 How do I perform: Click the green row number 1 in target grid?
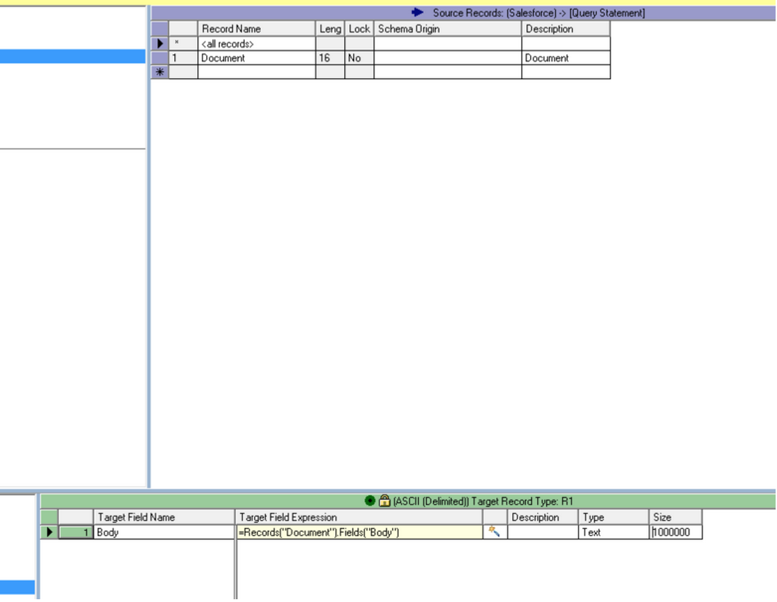click(76, 532)
